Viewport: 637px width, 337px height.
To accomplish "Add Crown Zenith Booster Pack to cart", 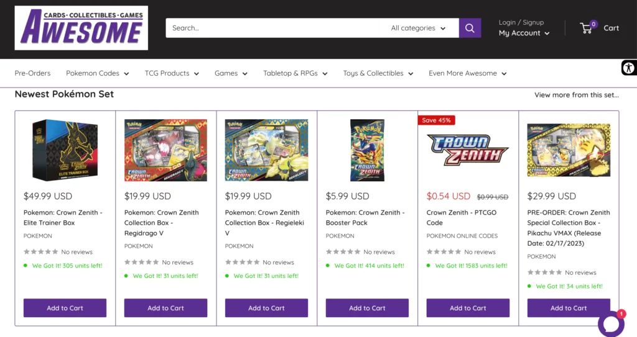I will [x=367, y=308].
